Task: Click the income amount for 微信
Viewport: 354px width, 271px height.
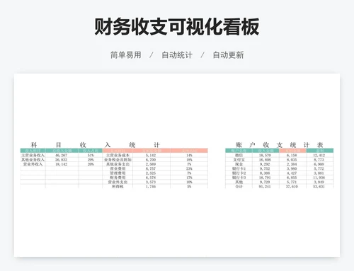Action: (265, 156)
